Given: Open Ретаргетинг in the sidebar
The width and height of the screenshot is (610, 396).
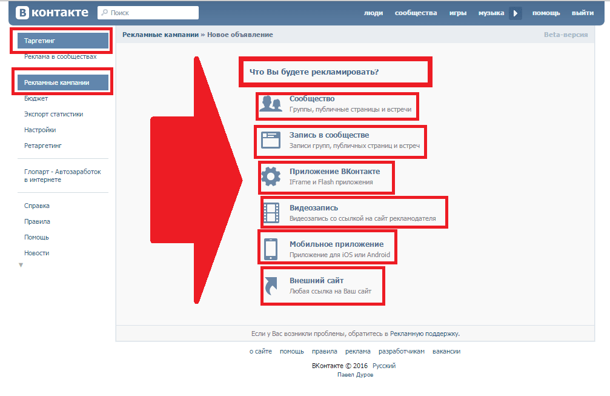Looking at the screenshot, I should [x=43, y=146].
